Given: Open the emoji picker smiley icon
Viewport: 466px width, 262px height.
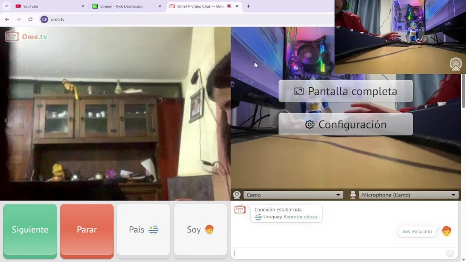Looking at the screenshot, I should (450, 253).
